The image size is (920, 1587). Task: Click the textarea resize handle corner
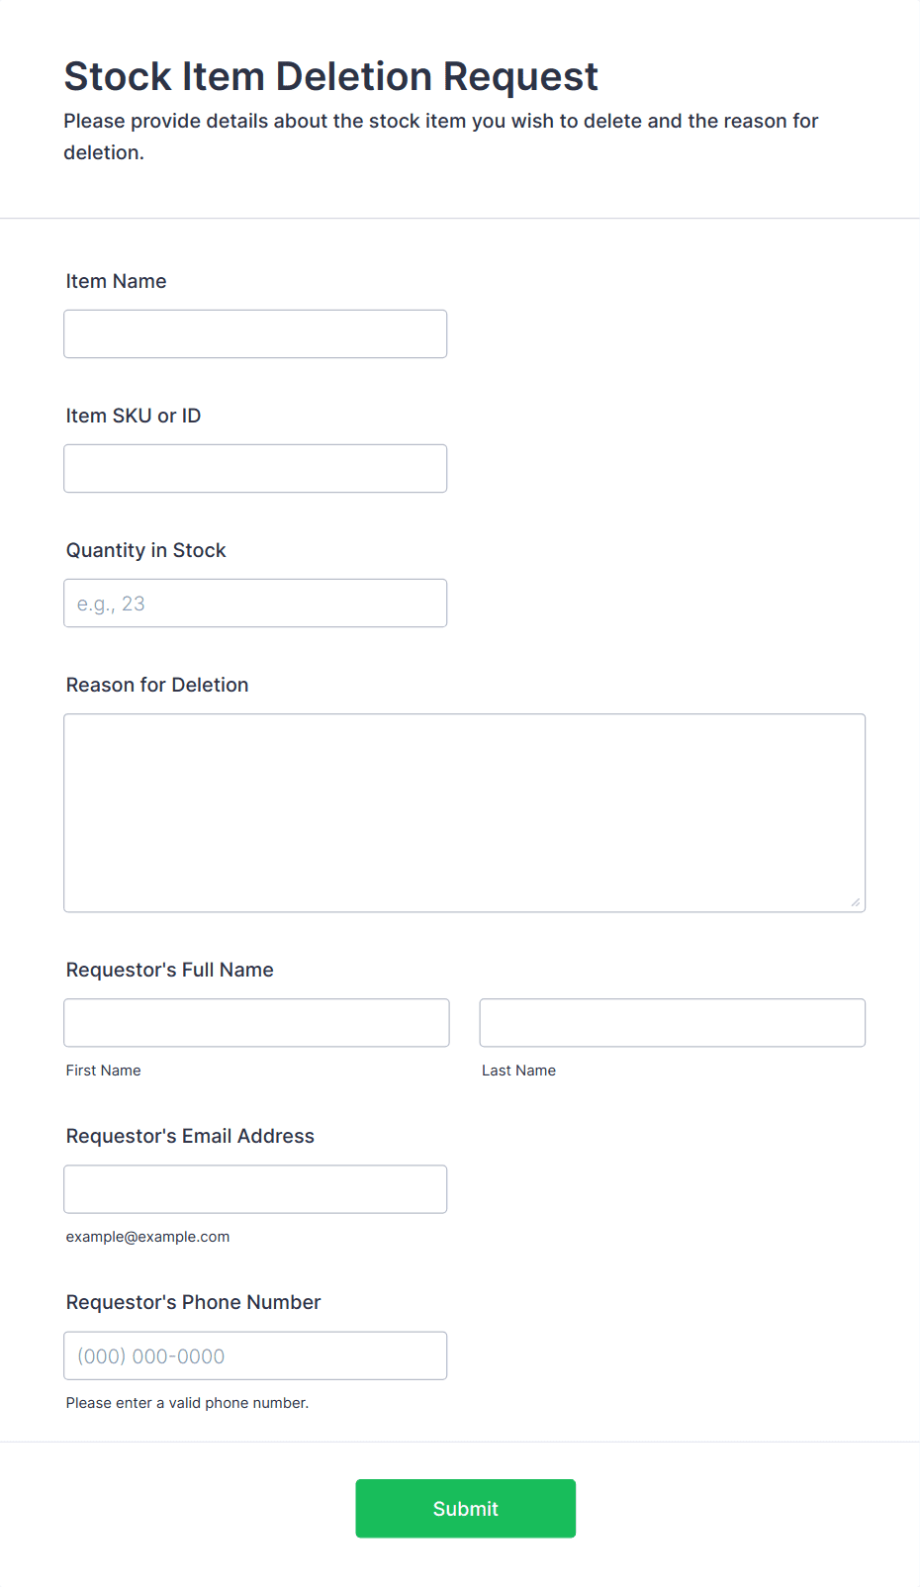(x=856, y=902)
